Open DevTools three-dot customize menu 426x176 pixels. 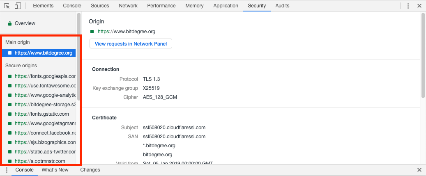pos(408,6)
